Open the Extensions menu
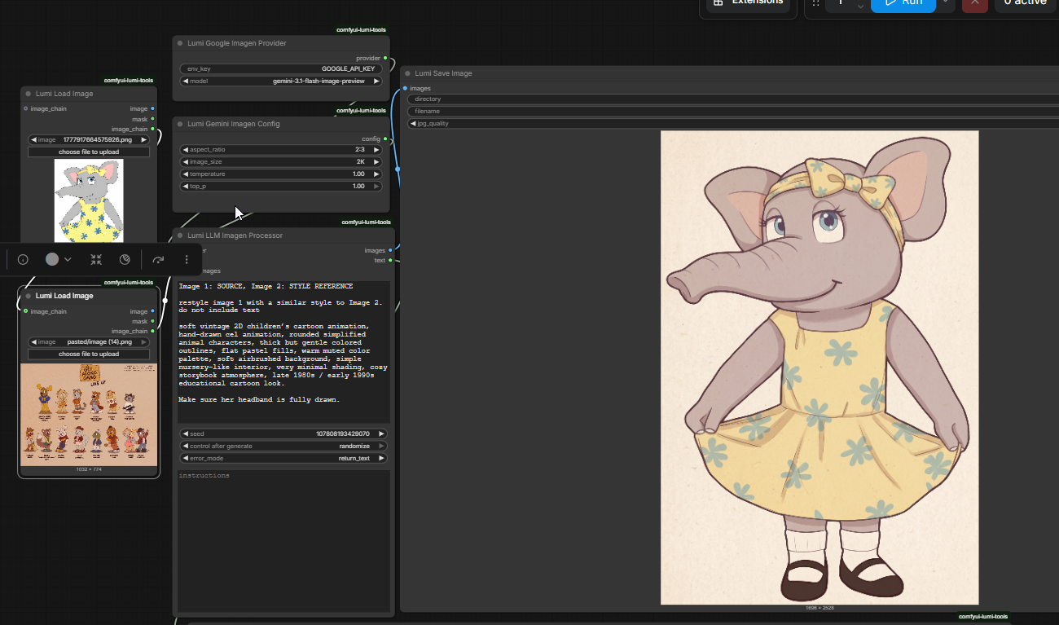1059x625 pixels. [749, 4]
